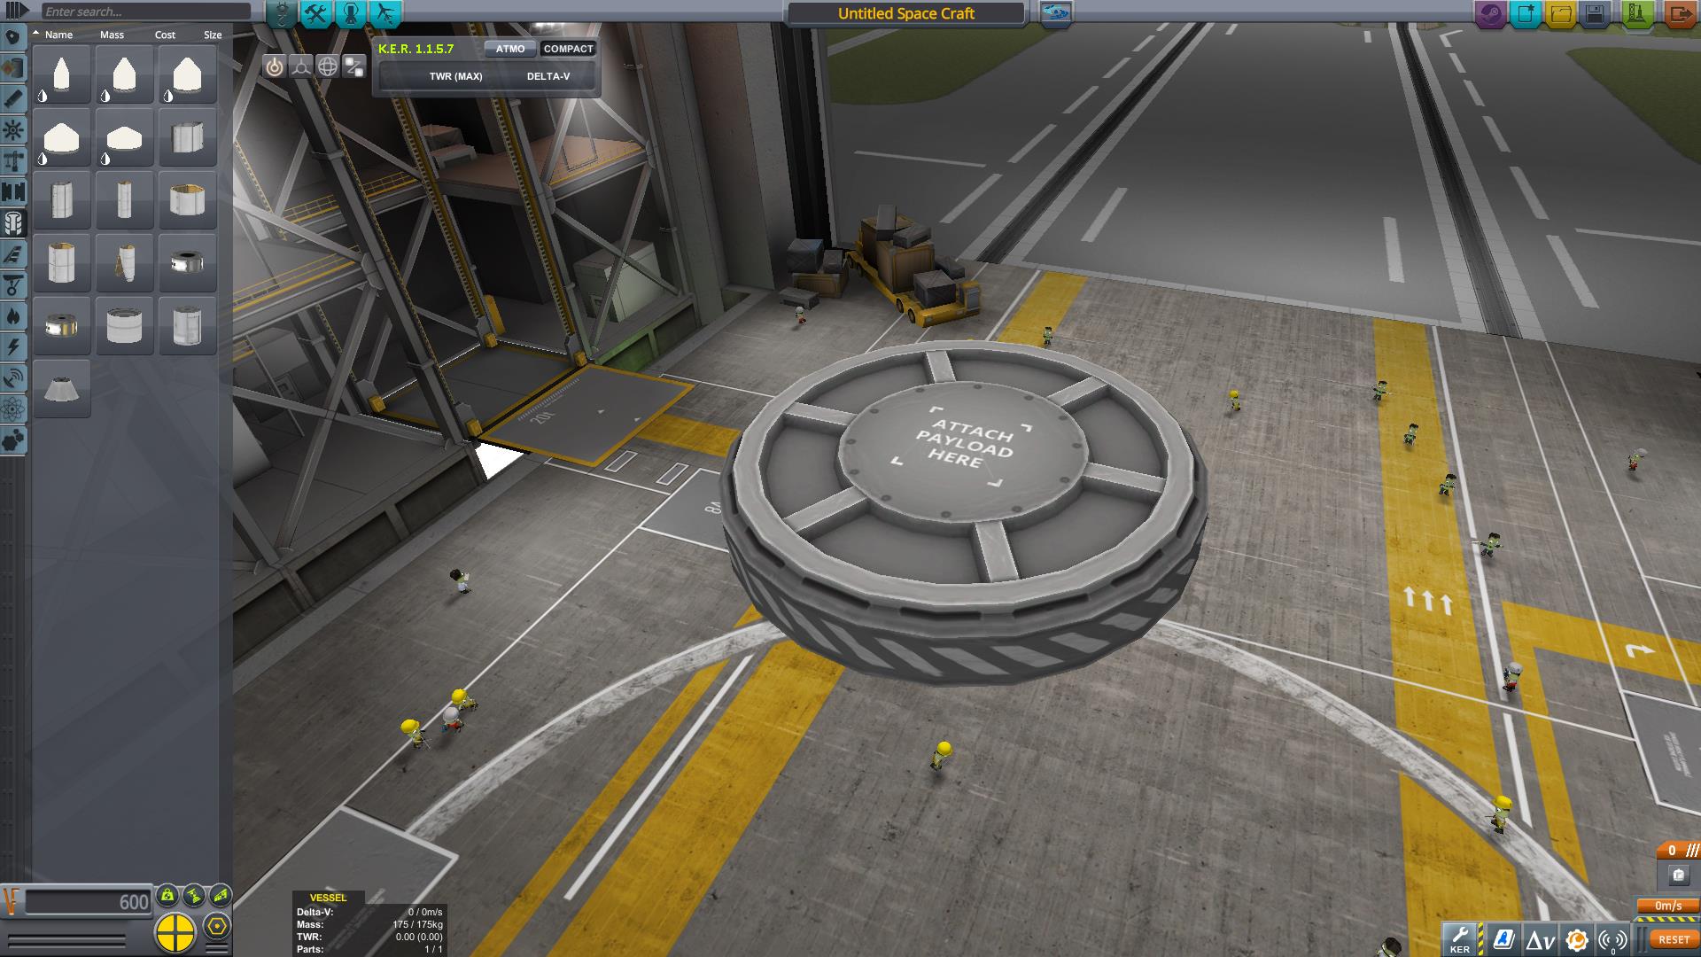This screenshot has width=1701, height=957.
Task: Select the Pods part category
Action: tap(13, 37)
